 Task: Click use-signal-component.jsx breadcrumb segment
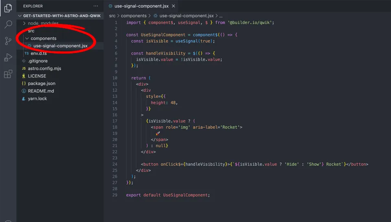click(187, 16)
